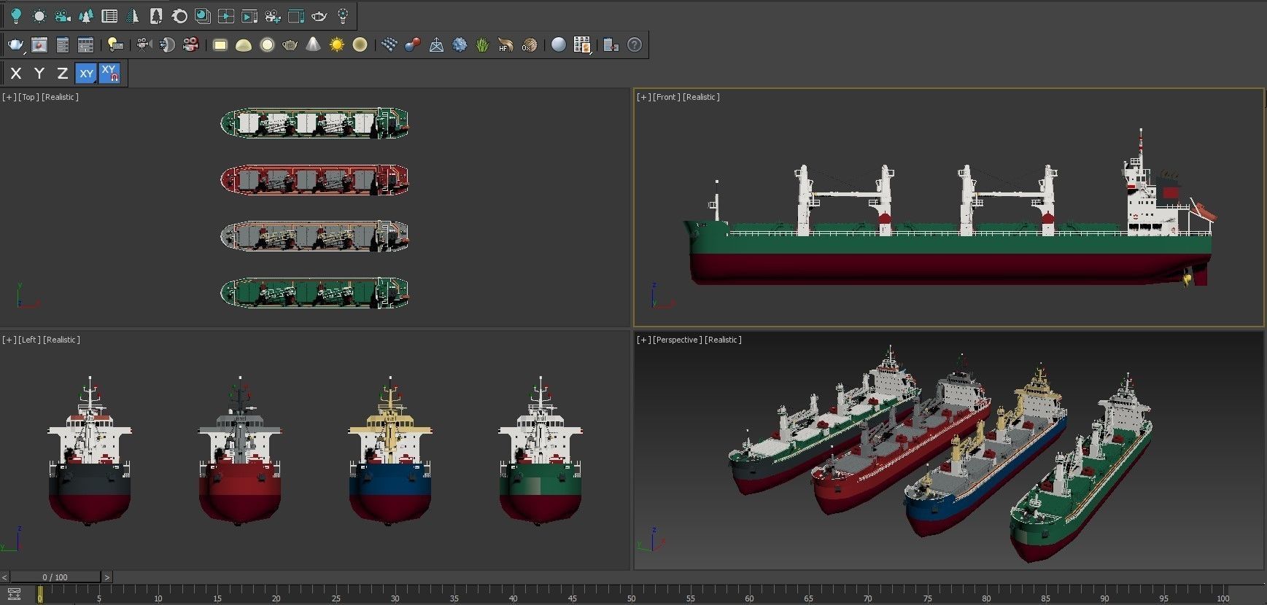The width and height of the screenshot is (1267, 605).
Task: Open the Front viewport [Realistic] shading menu
Action: tap(701, 97)
